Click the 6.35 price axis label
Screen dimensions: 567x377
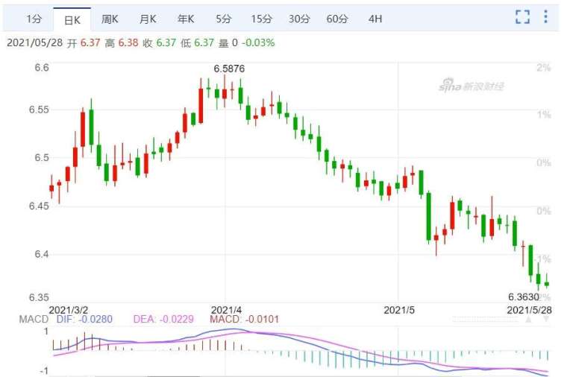coord(39,297)
